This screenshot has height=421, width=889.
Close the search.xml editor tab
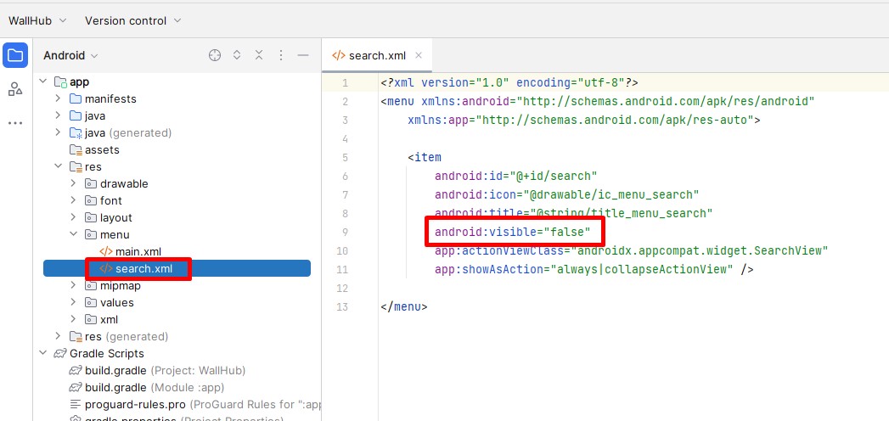click(419, 55)
